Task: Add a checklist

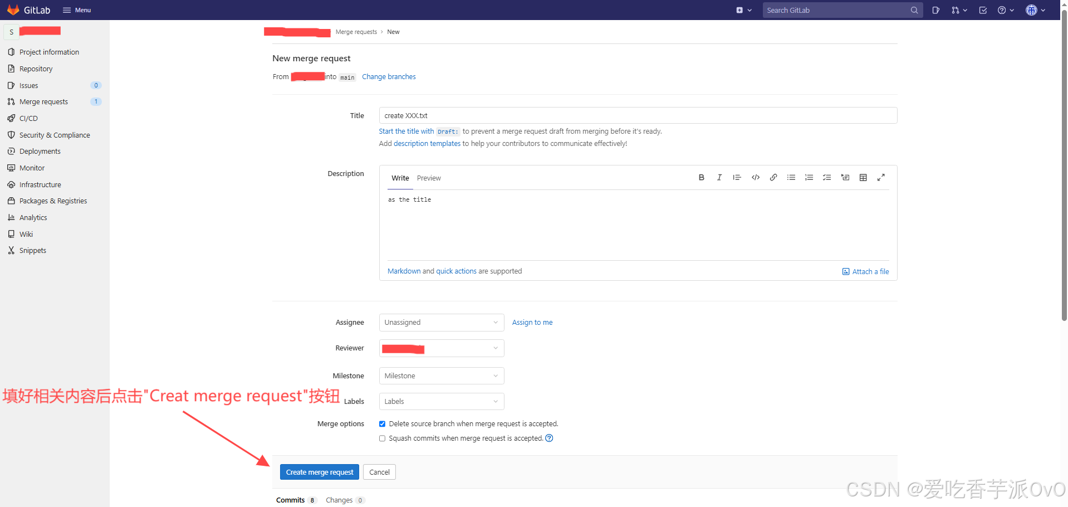Action: click(827, 177)
